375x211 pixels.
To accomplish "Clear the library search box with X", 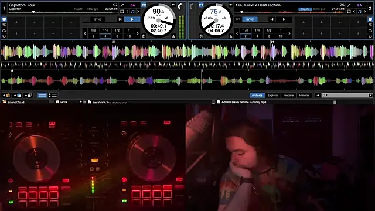I will [x=370, y=95].
